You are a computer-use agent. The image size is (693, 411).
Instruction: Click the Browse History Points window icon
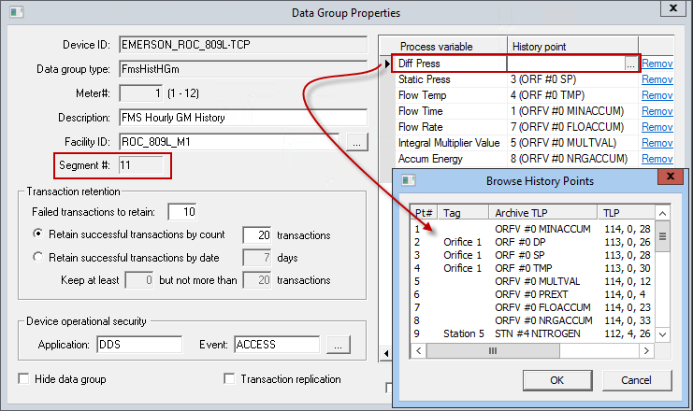(408, 180)
